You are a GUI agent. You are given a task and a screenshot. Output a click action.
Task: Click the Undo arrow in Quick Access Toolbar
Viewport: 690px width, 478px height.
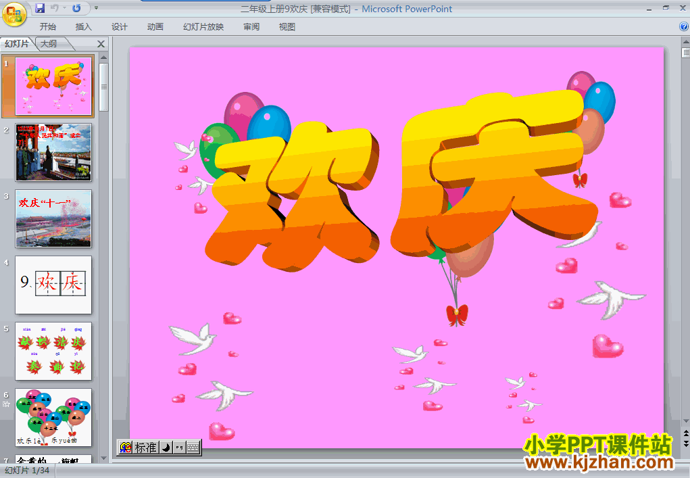pyautogui.click(x=55, y=8)
